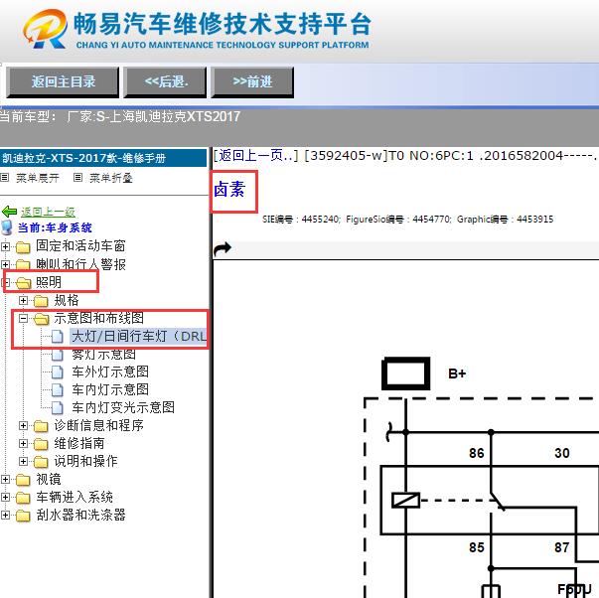The height and width of the screenshot is (598, 599).
Task: Go back with the <<后退 button
Action: [x=165, y=81]
